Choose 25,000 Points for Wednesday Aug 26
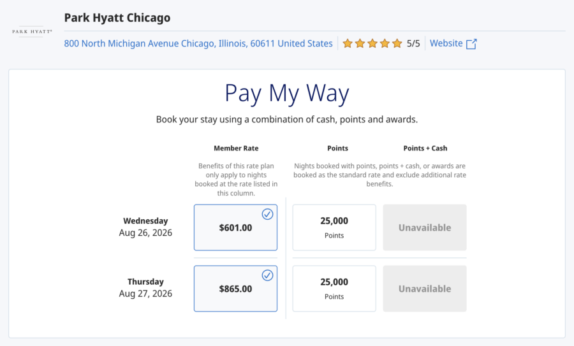574x346 pixels. (334, 227)
